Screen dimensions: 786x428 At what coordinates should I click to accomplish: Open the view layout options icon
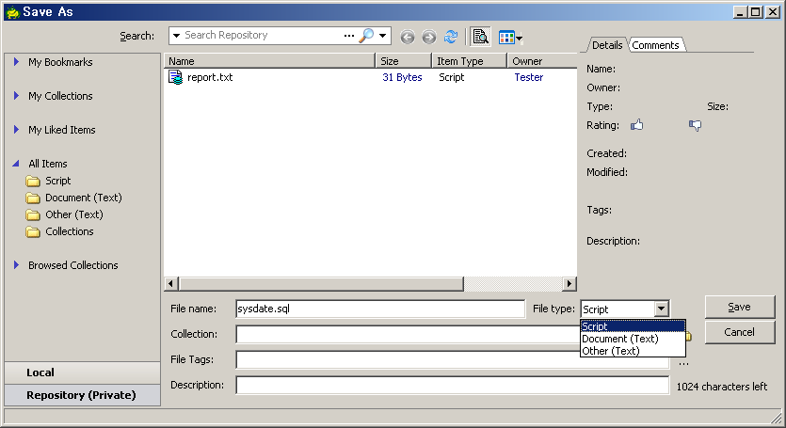pyautogui.click(x=508, y=38)
